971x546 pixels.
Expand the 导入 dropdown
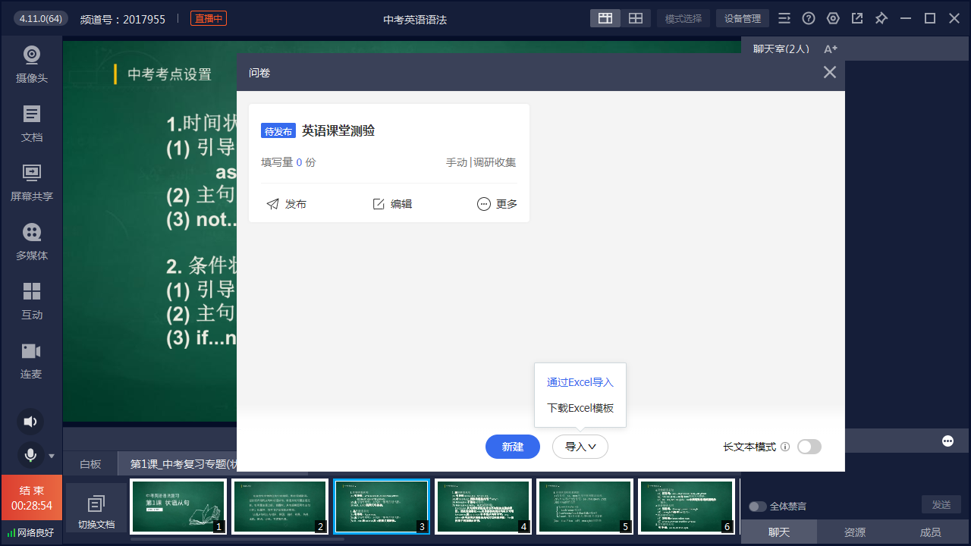pyautogui.click(x=580, y=447)
